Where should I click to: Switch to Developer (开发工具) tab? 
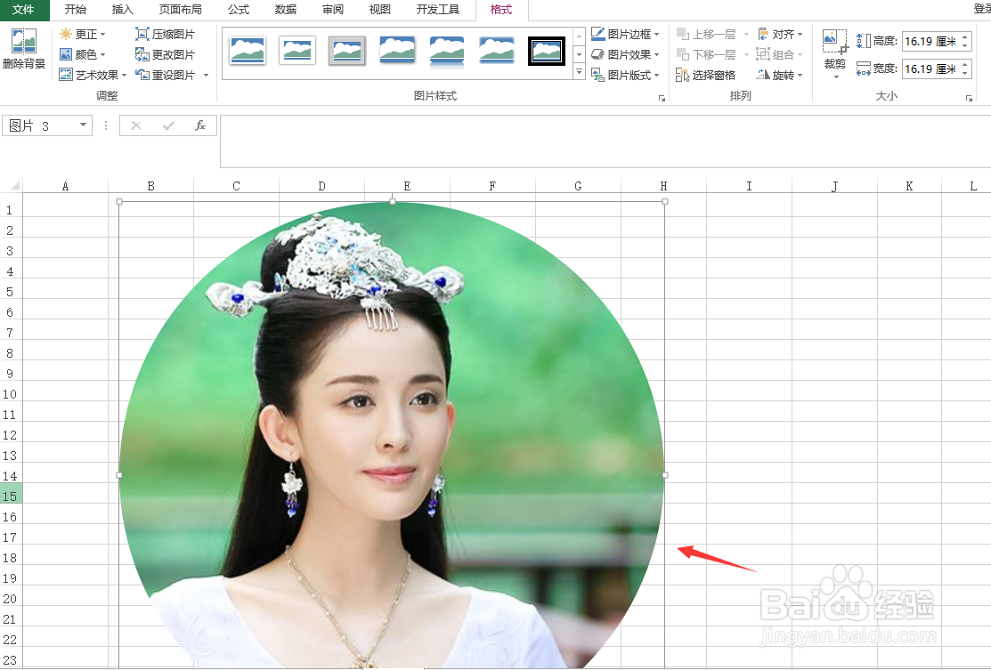pos(438,10)
